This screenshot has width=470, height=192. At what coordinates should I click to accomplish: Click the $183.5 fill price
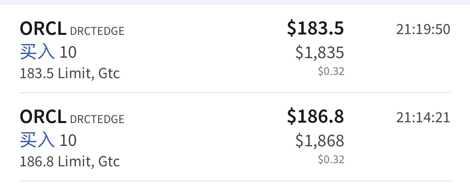tap(315, 28)
